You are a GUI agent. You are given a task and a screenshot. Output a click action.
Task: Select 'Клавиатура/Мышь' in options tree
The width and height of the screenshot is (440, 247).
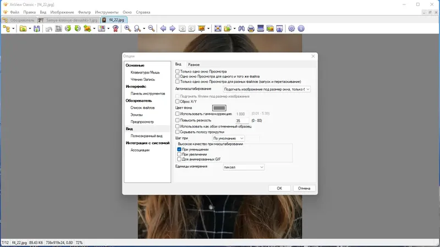click(145, 72)
